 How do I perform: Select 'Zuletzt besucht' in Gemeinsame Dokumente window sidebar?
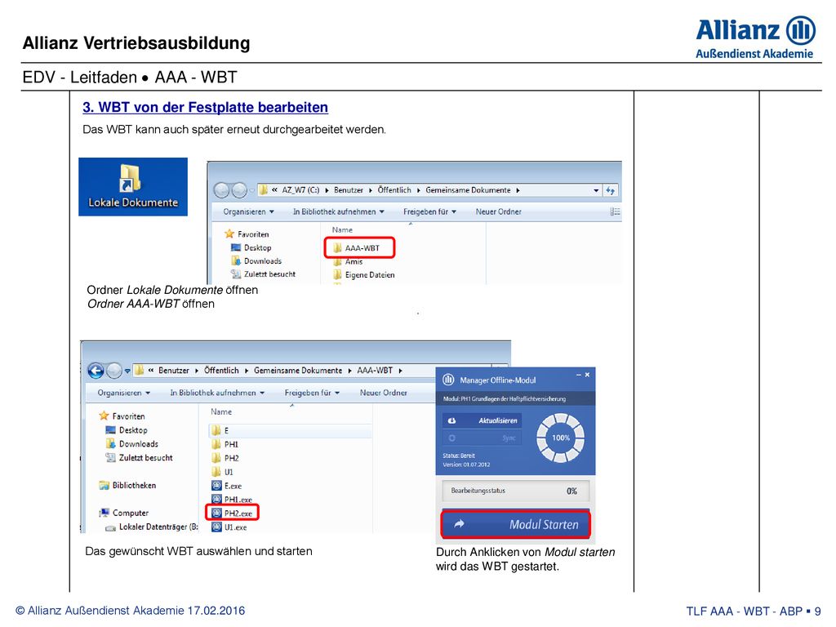coord(263,274)
